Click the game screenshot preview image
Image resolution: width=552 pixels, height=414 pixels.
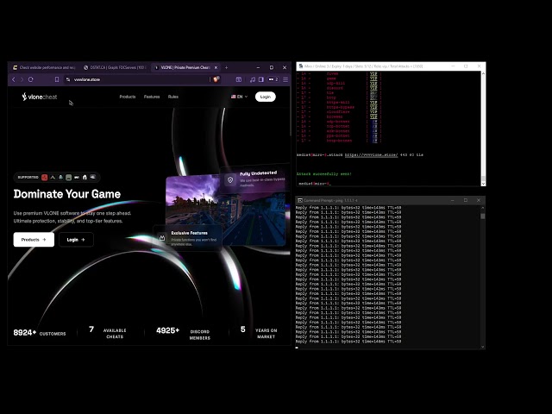click(x=225, y=210)
